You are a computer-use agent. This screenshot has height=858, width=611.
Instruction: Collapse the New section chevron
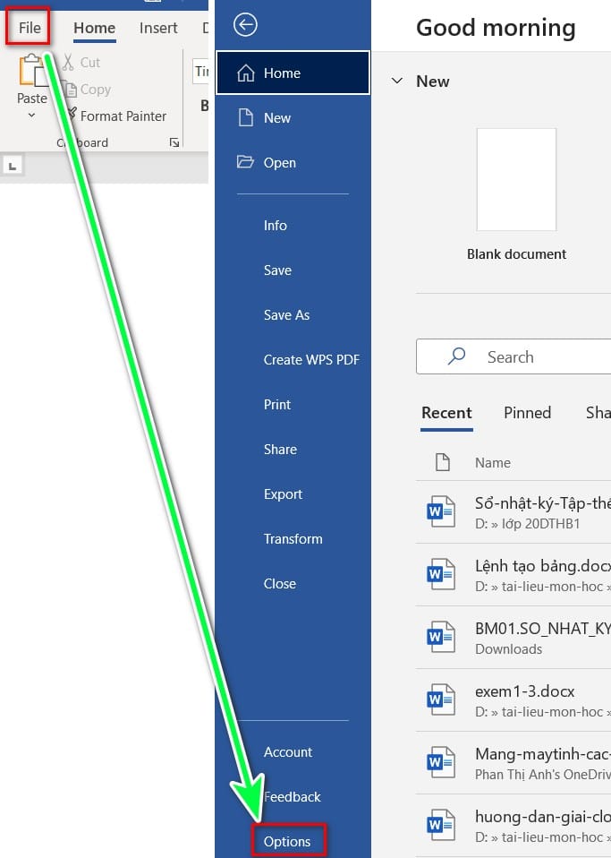(x=397, y=81)
